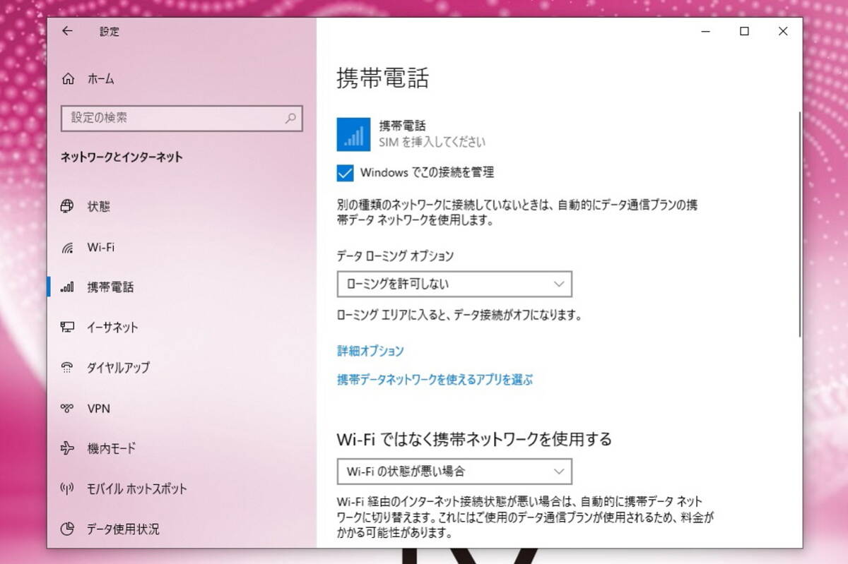Select 携帯電話 in the sidebar
The height and width of the screenshot is (564, 848).
182,287
